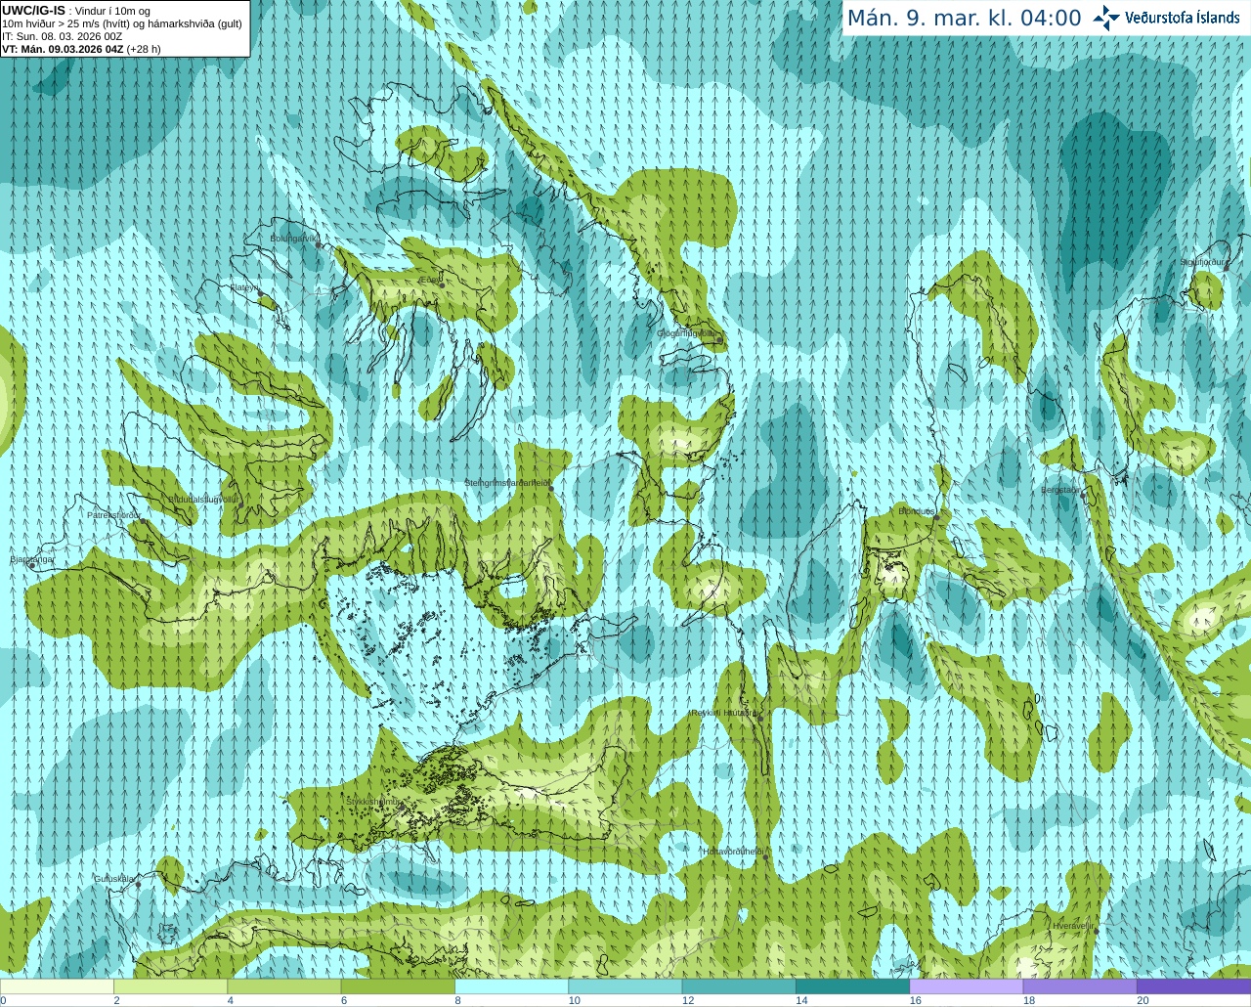The image size is (1251, 1007).
Task: Click the legend scale value '10'
Action: 575,1000
